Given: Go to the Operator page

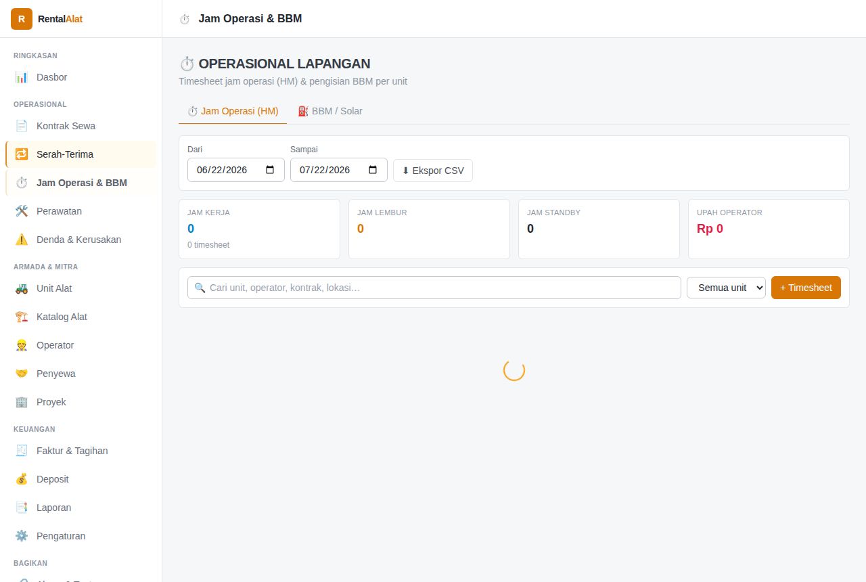Looking at the screenshot, I should tap(81, 345).
